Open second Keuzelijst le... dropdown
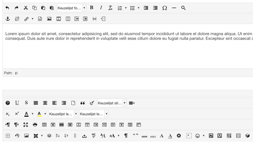The width and height of the screenshot is (253, 144). [x=94, y=114]
